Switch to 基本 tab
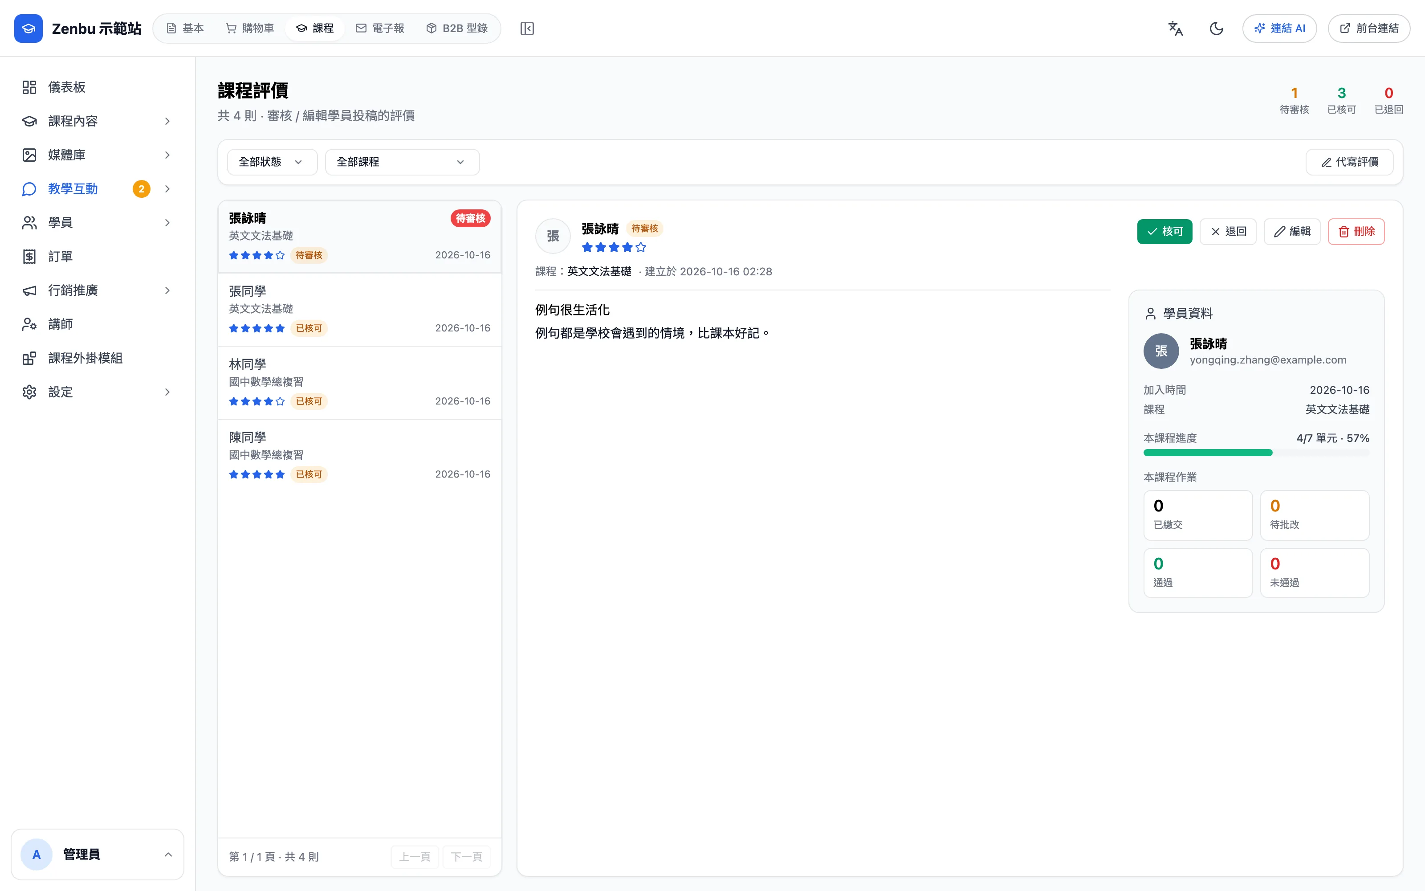 click(x=185, y=28)
